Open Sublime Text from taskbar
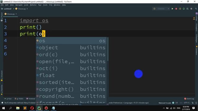The height and width of the screenshot is (111, 198). pos(25,108)
